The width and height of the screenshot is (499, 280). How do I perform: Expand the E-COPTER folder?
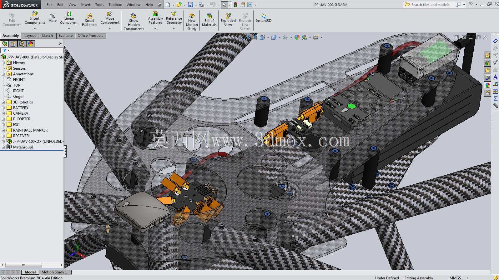coord(3,119)
